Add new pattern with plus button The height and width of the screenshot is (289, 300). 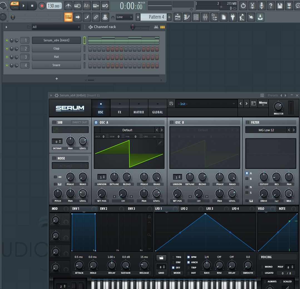[x=169, y=17]
